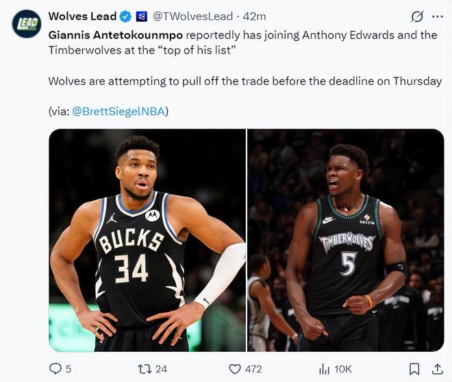Bookmark this tweet
The image size is (452, 382).
(x=414, y=369)
